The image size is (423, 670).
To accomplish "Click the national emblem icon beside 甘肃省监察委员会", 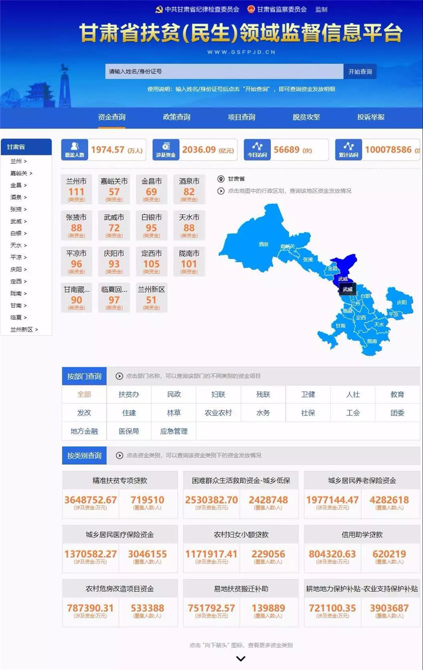I will click(x=251, y=9).
